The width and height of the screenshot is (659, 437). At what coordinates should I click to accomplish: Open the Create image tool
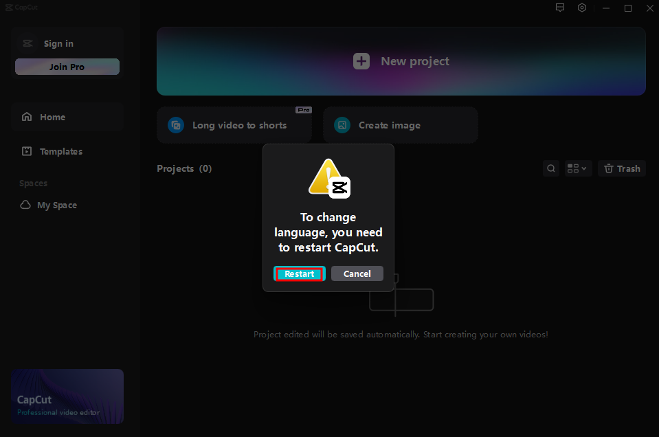[400, 125]
